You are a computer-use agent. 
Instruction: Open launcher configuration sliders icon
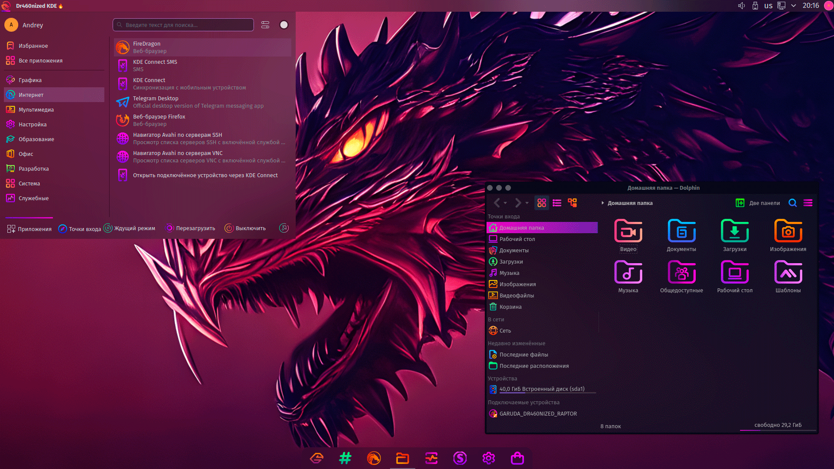tap(265, 25)
